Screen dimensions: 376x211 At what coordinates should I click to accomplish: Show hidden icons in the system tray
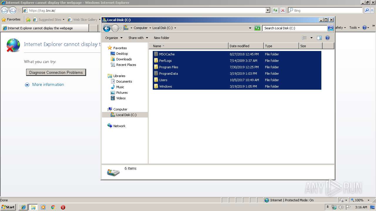tap(328, 207)
